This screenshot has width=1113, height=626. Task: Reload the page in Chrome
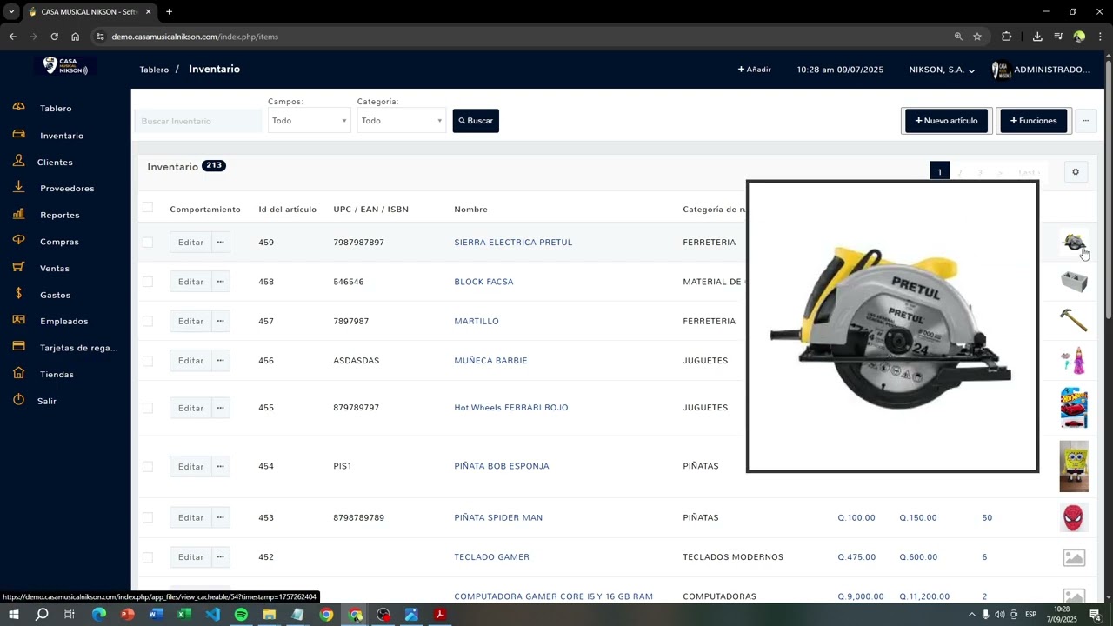(x=54, y=37)
